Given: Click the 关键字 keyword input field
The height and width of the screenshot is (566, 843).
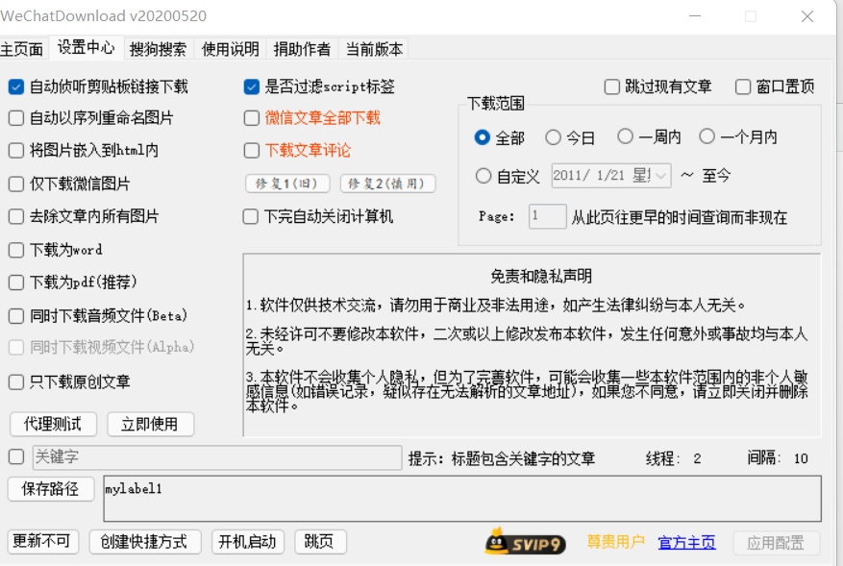Looking at the screenshot, I should tap(216, 457).
